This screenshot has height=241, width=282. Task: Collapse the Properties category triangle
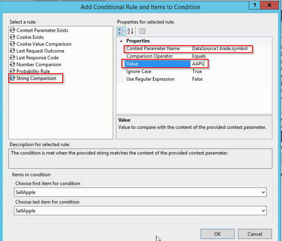pos(121,41)
